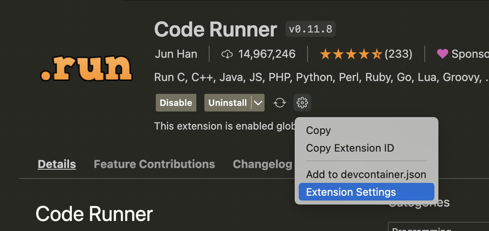The image size is (489, 231).
Task: Click the Sponsor heart icon
Action: 442,54
